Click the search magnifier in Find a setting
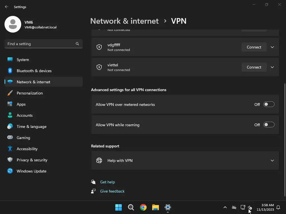 77,44
